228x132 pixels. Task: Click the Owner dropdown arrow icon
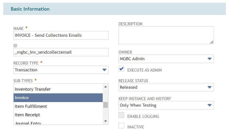[209, 59]
